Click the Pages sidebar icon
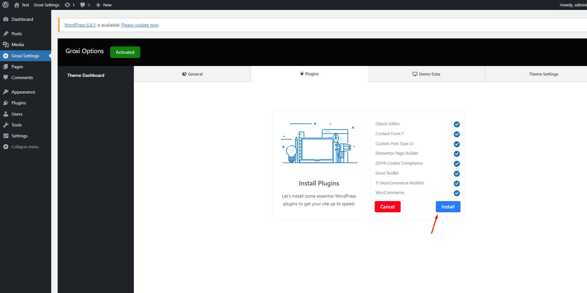This screenshot has height=293, width=587. click(x=6, y=67)
